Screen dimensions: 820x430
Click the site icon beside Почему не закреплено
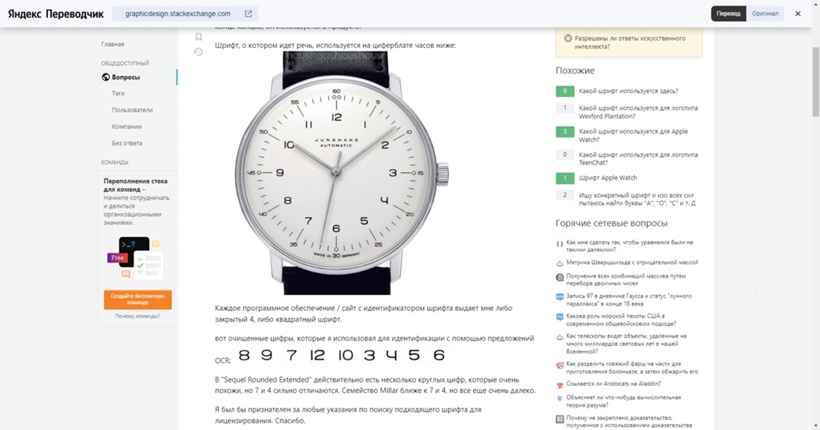[560, 419]
